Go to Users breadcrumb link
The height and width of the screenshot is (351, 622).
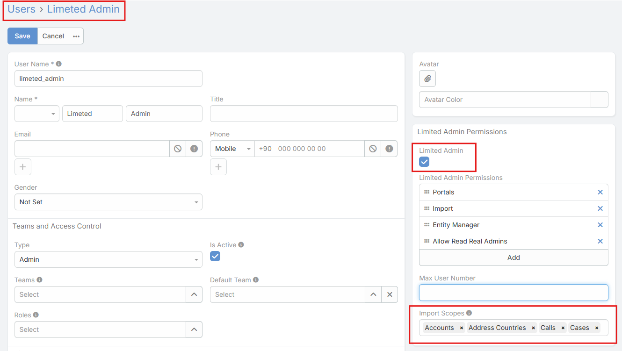(x=22, y=9)
